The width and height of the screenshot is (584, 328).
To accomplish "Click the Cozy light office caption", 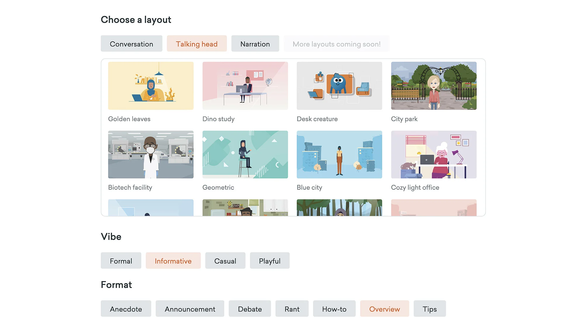I will pos(415,187).
